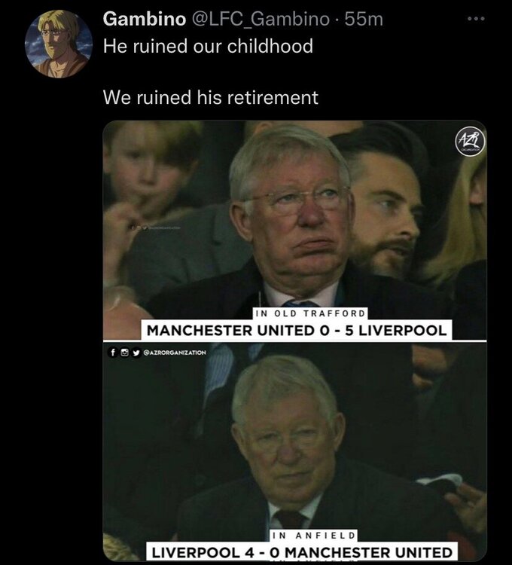Click the 'IN ANFIELD' caption label

(314, 535)
